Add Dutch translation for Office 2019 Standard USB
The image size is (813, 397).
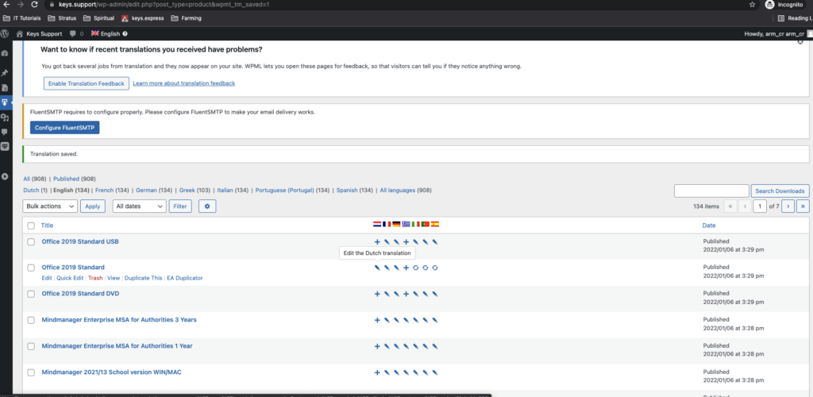(x=377, y=241)
